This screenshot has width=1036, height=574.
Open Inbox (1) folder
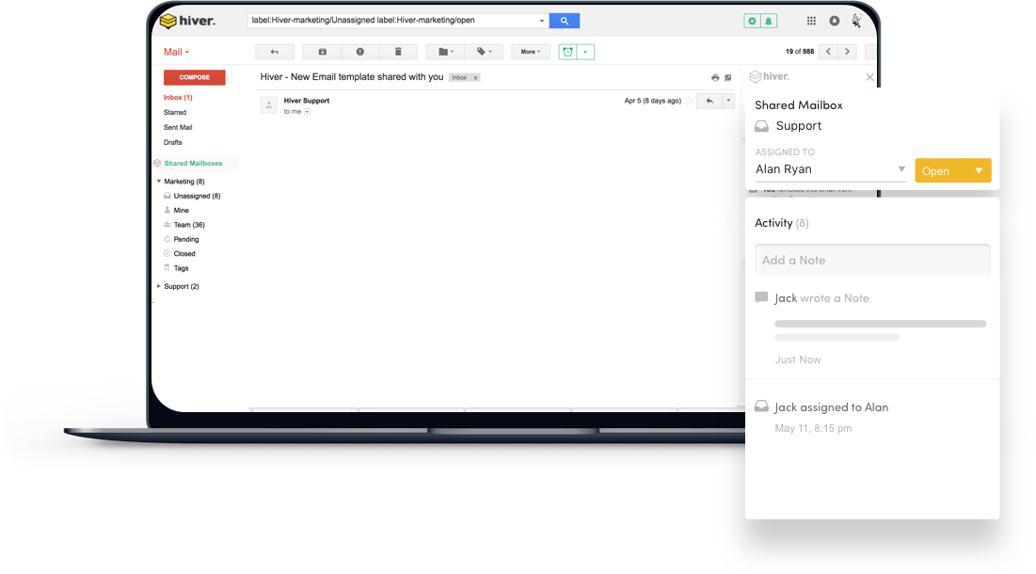point(178,97)
